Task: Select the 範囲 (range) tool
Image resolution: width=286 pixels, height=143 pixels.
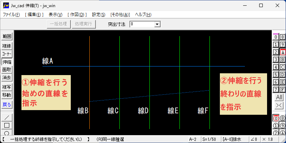Action: [x=7, y=36]
